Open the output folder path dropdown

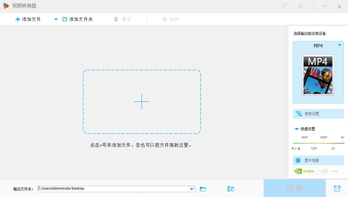[x=191, y=189]
